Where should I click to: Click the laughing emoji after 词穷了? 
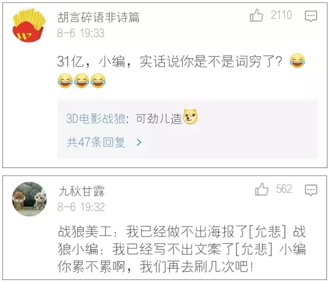(297, 61)
